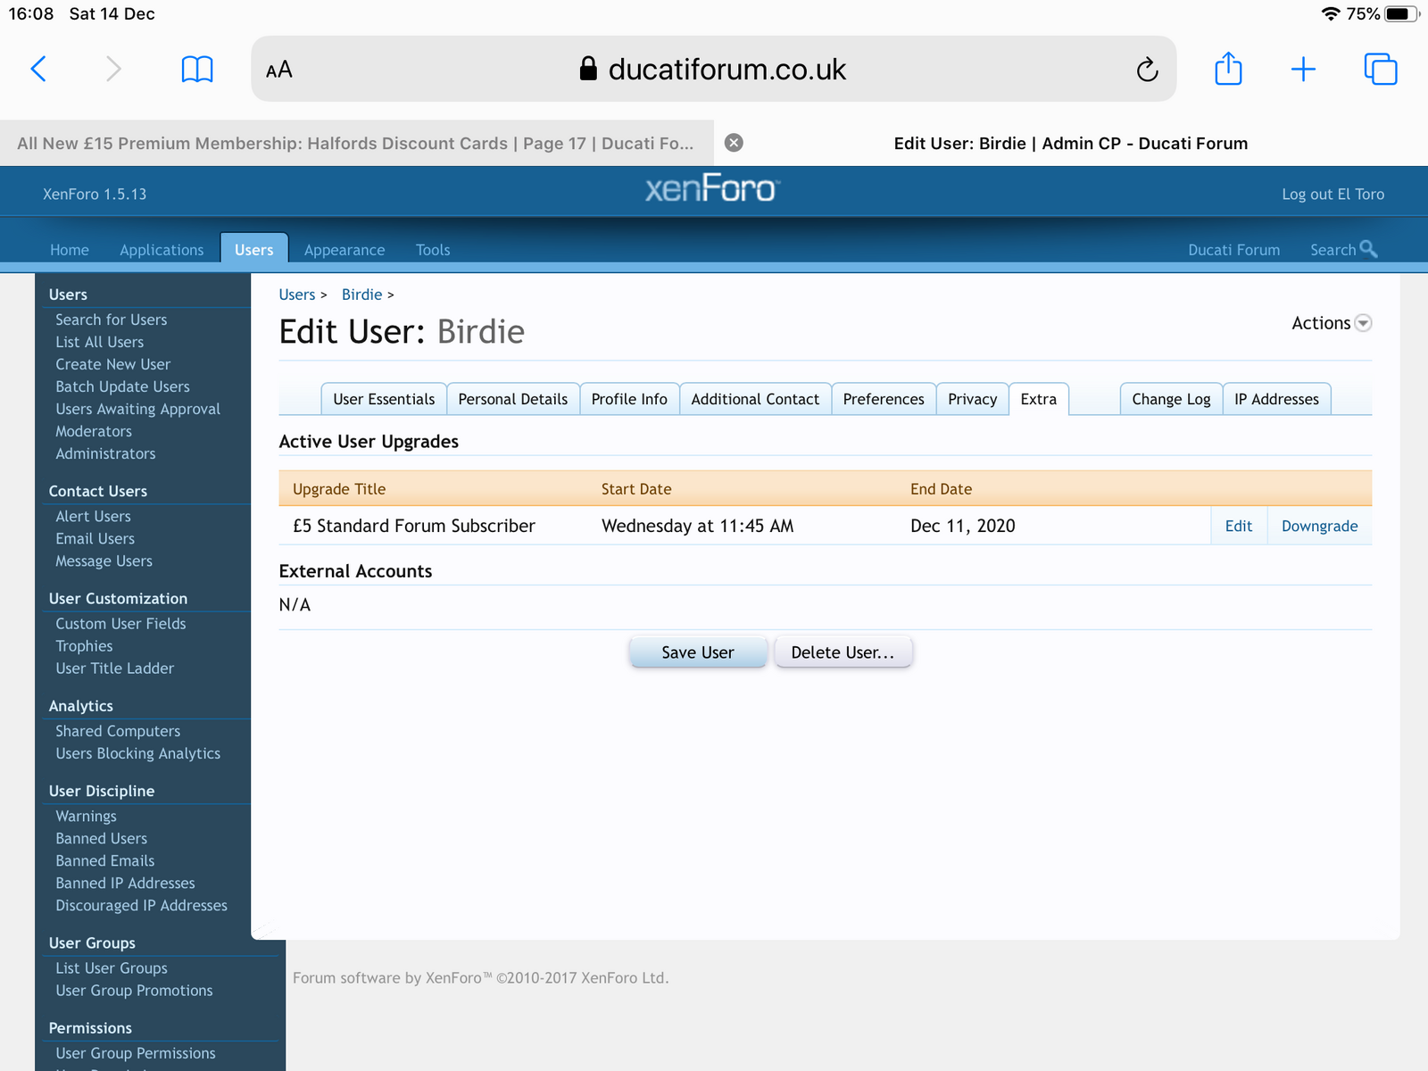
Task: Open the IP Addresses tab
Action: [x=1276, y=399]
